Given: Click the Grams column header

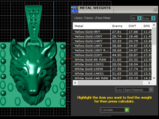Looking at the screenshot, I should [x=119, y=26].
